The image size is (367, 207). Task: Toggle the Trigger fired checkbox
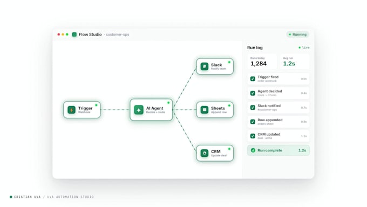click(253, 79)
